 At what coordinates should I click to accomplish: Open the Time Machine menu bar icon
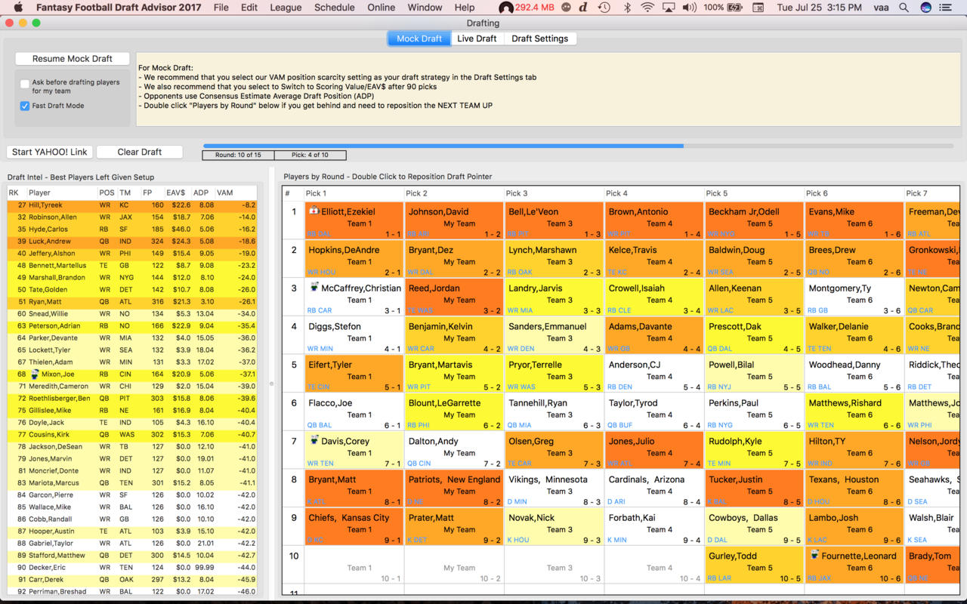coord(604,8)
